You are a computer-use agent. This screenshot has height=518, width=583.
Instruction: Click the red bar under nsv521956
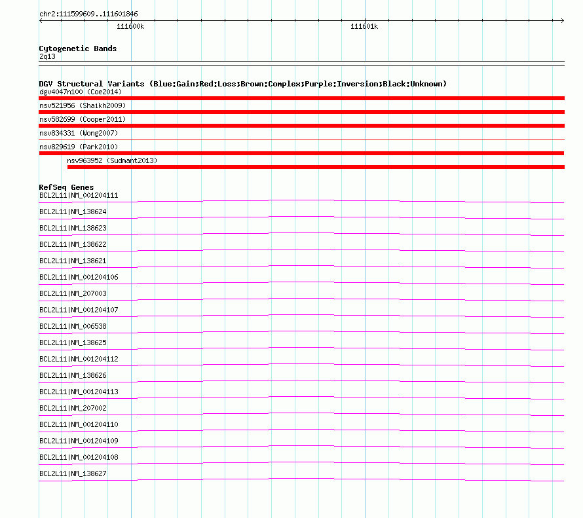coord(301,112)
